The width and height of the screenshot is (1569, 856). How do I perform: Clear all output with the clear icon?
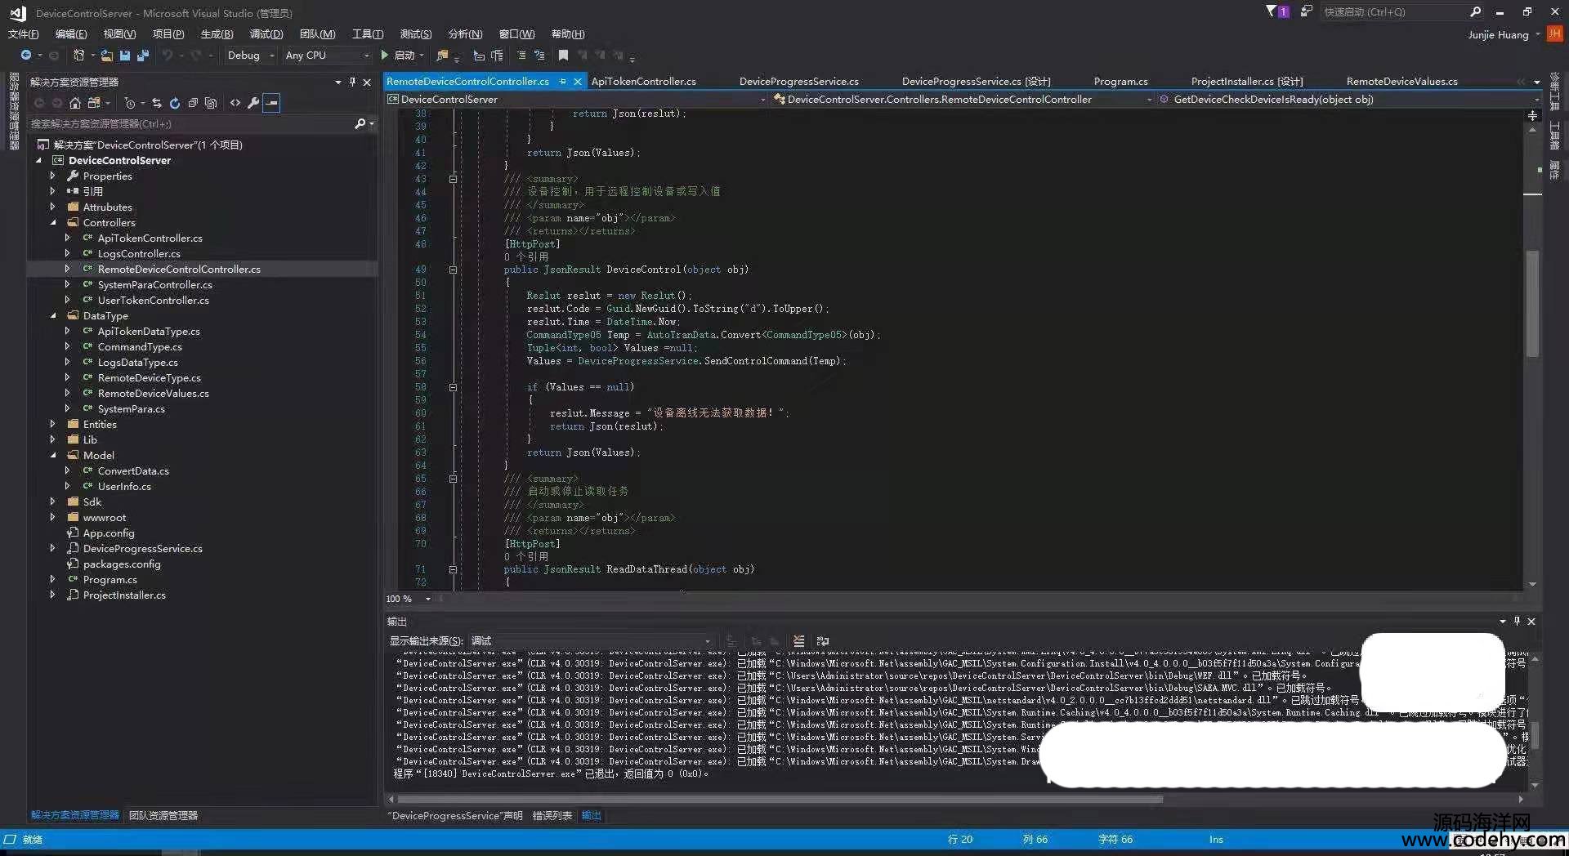pyautogui.click(x=798, y=641)
